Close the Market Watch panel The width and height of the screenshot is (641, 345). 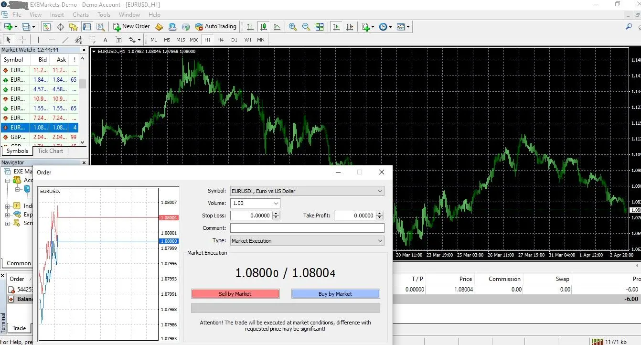[x=84, y=50]
